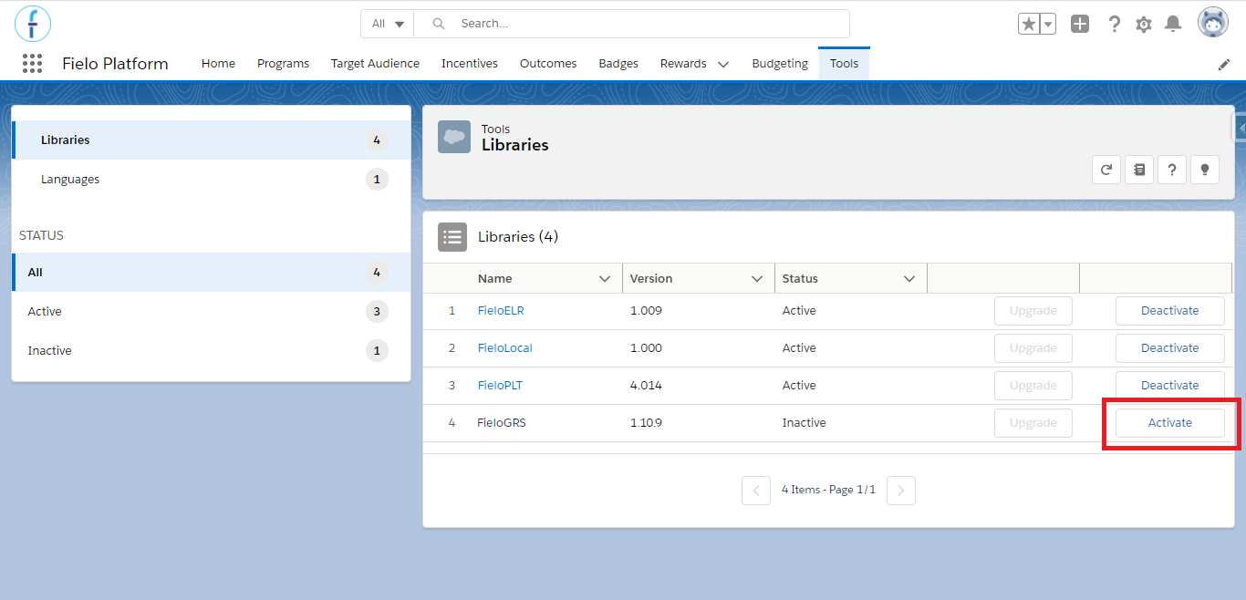Go to next page arrow
Image resolution: width=1246 pixels, height=600 pixels.
(901, 491)
